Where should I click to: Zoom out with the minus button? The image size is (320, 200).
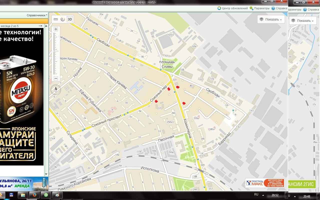56,78
